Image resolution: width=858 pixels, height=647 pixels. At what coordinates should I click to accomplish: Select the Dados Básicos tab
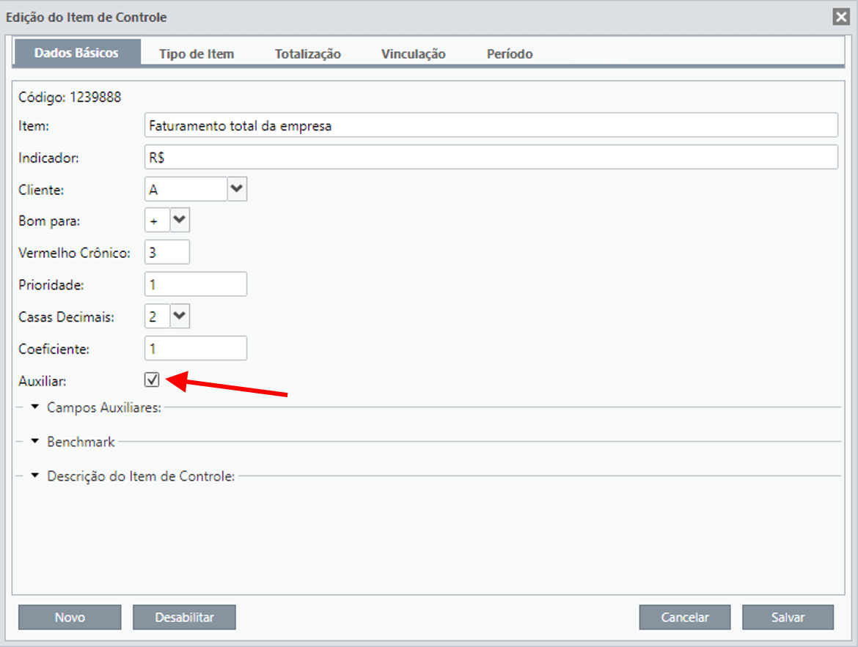(76, 53)
